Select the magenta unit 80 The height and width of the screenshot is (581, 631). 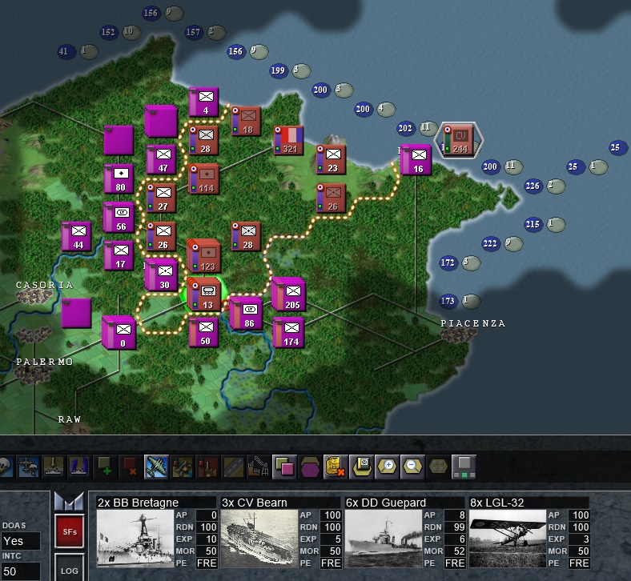119,179
